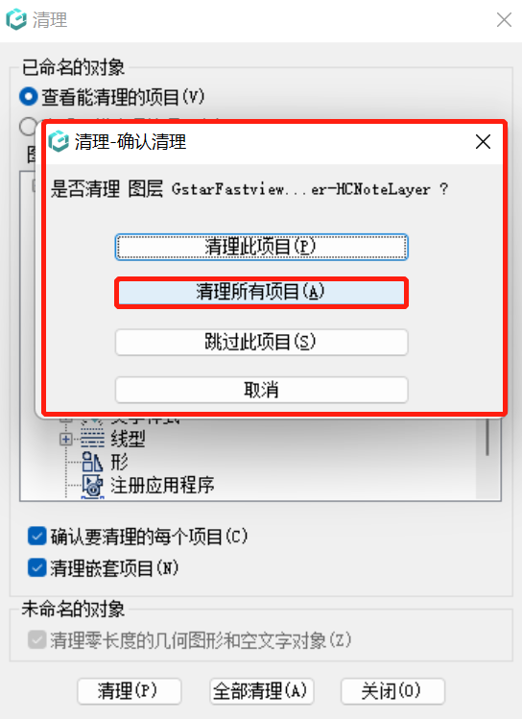Click the 清理所有项目(A) button
The height and width of the screenshot is (719, 522).
click(261, 292)
